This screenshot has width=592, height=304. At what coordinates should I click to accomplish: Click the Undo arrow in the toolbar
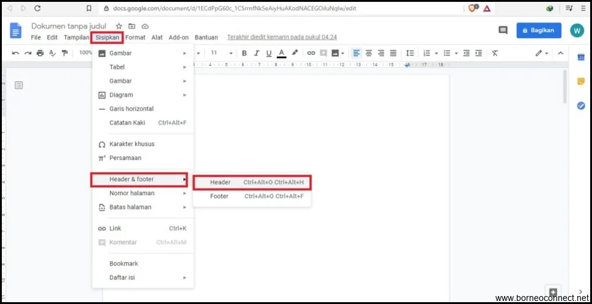tap(15, 53)
